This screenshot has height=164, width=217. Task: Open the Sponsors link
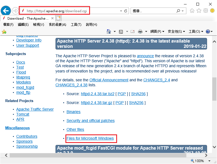point(24,141)
